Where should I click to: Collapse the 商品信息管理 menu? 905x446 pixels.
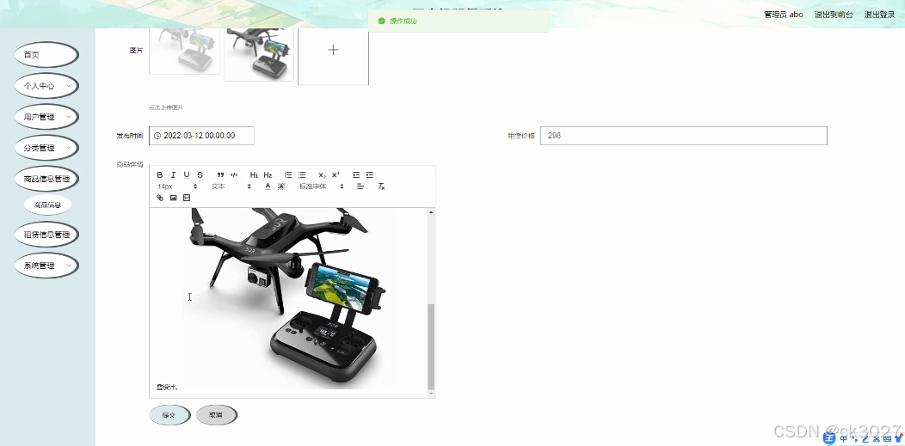click(x=46, y=179)
